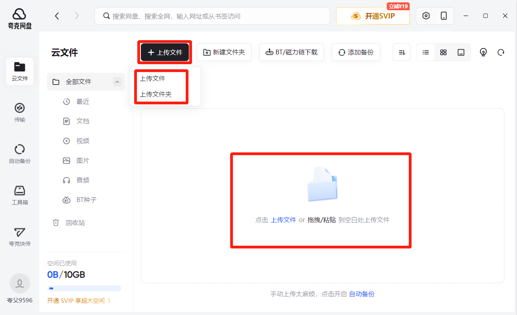The image size is (517, 315).
Task: Click the 自动备份 link at bottom
Action: pyautogui.click(x=362, y=294)
